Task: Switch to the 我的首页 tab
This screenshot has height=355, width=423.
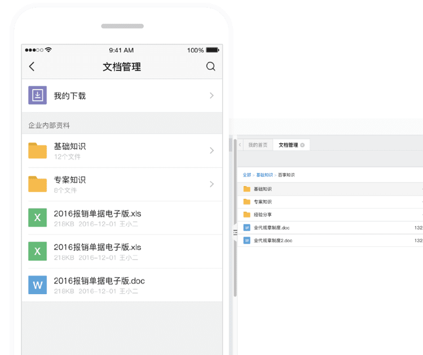Action: [258, 145]
